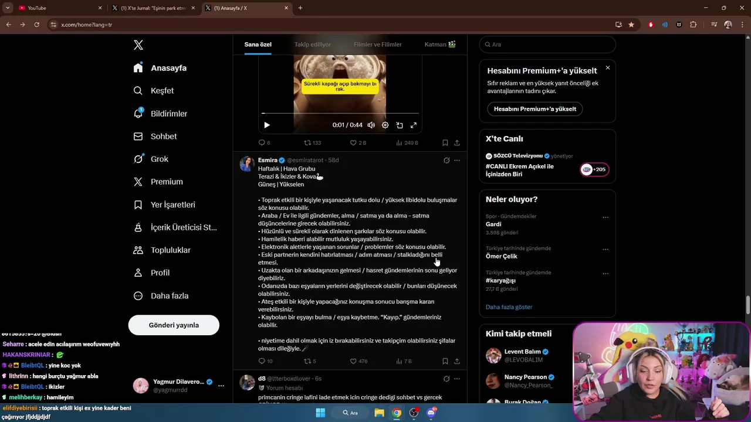Open İçerik Üreticisi Stüdyosu item

point(175,227)
